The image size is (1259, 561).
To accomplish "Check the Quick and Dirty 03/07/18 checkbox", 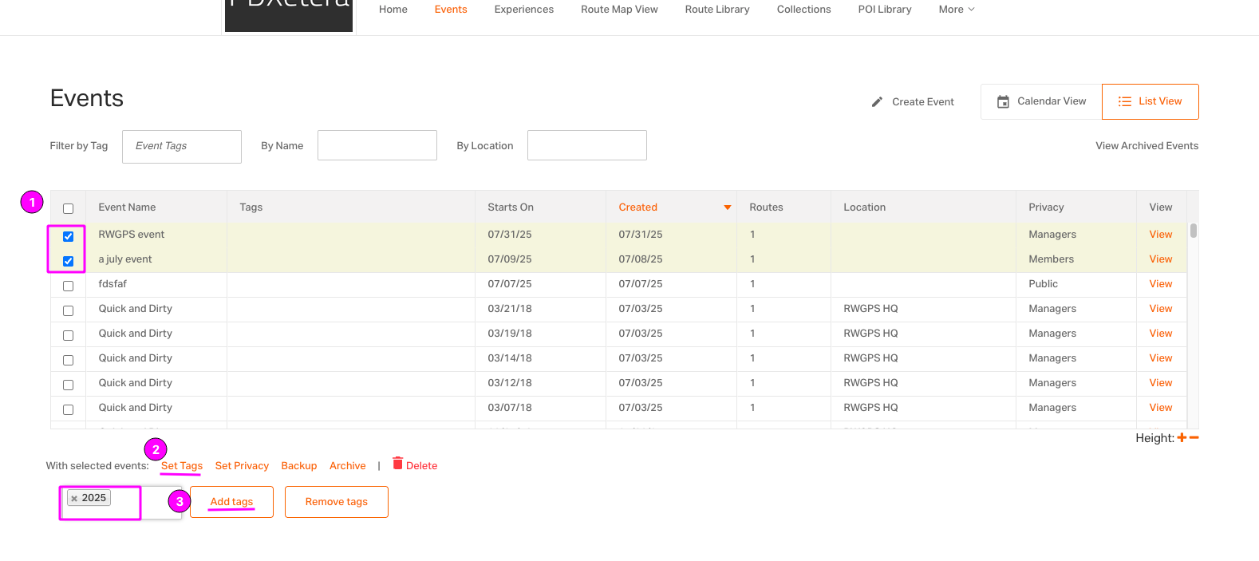I will (x=68, y=409).
